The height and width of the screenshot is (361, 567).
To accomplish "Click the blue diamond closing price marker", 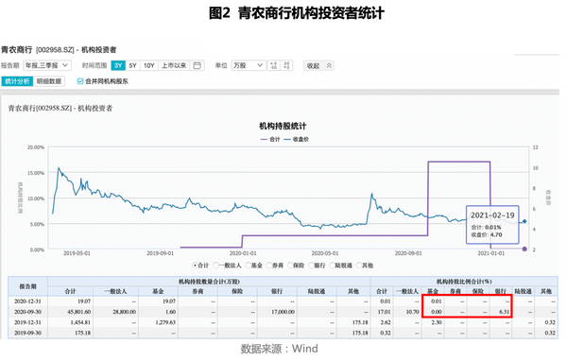I will point(524,221).
